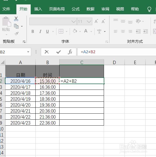Screen dimensions: 156x157
Task: Select column E header
Action: pos(135,62)
